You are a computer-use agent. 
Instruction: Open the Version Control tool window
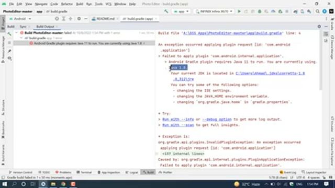[x=20, y=172]
